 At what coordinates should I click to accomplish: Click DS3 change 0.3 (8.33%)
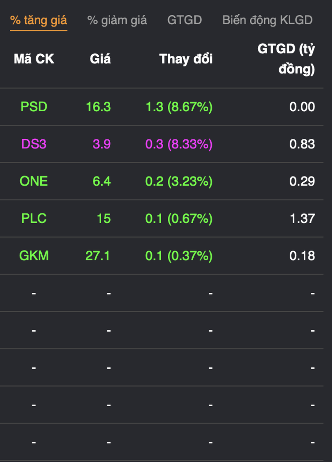point(179,144)
